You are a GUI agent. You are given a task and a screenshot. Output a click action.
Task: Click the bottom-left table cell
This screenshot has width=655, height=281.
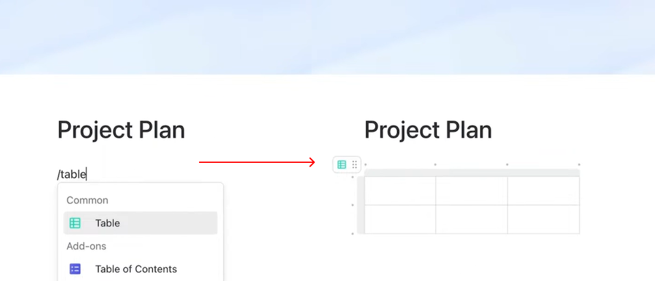click(400, 219)
